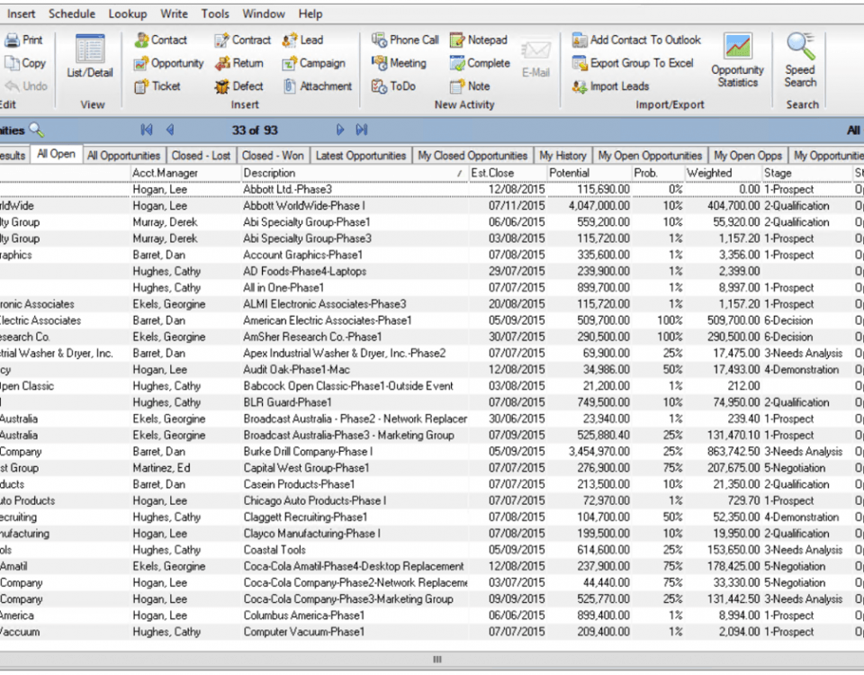Insert a new Return
864x675 pixels.
(239, 63)
